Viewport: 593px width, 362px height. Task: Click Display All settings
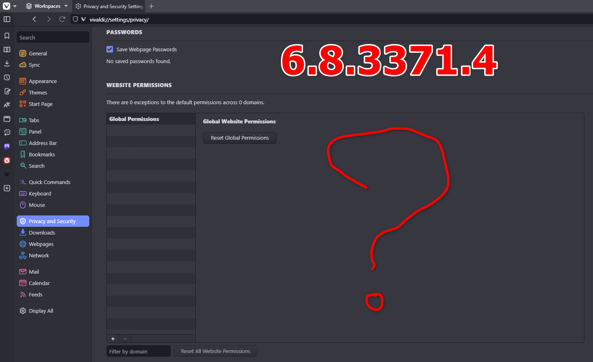[x=53, y=311]
